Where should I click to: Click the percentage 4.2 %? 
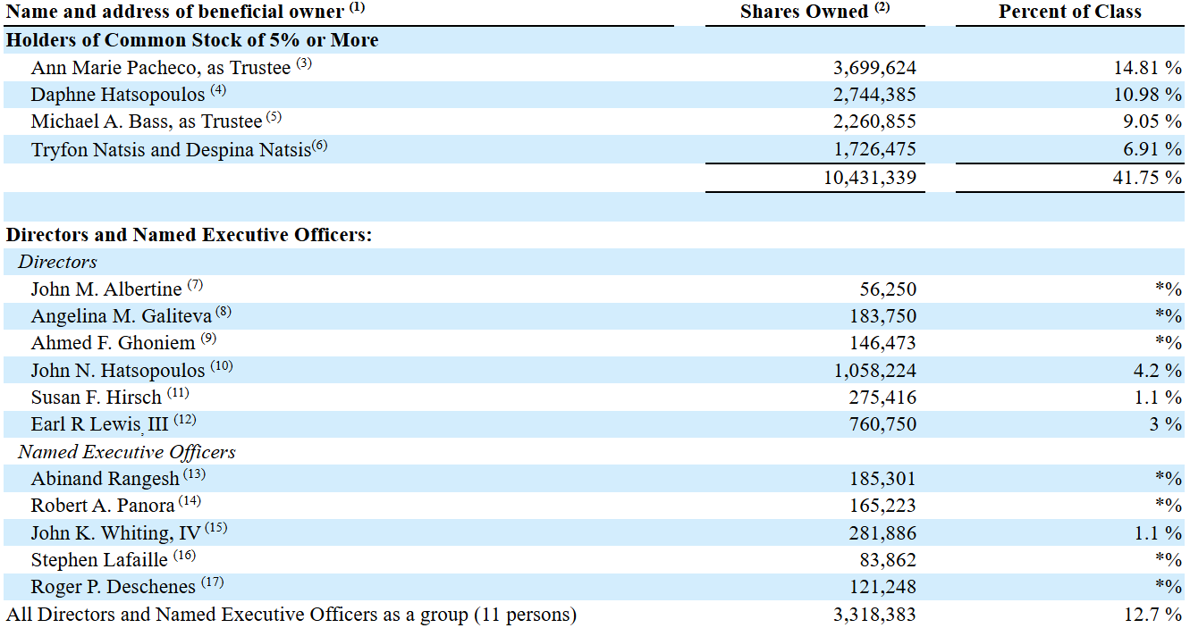[x=1156, y=371]
